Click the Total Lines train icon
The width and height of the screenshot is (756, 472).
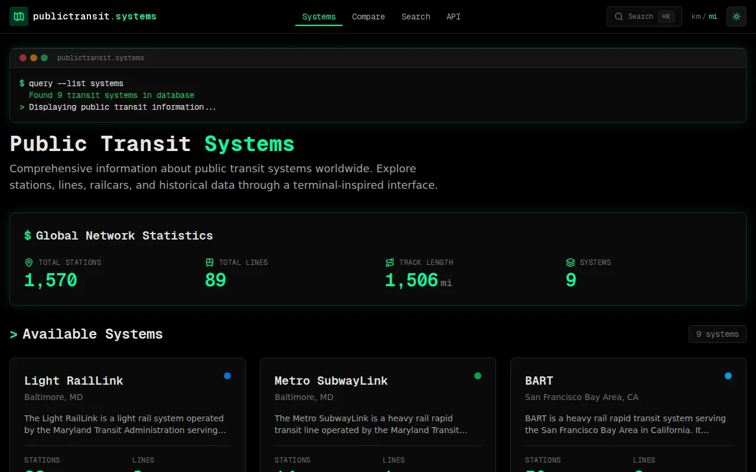click(x=210, y=263)
